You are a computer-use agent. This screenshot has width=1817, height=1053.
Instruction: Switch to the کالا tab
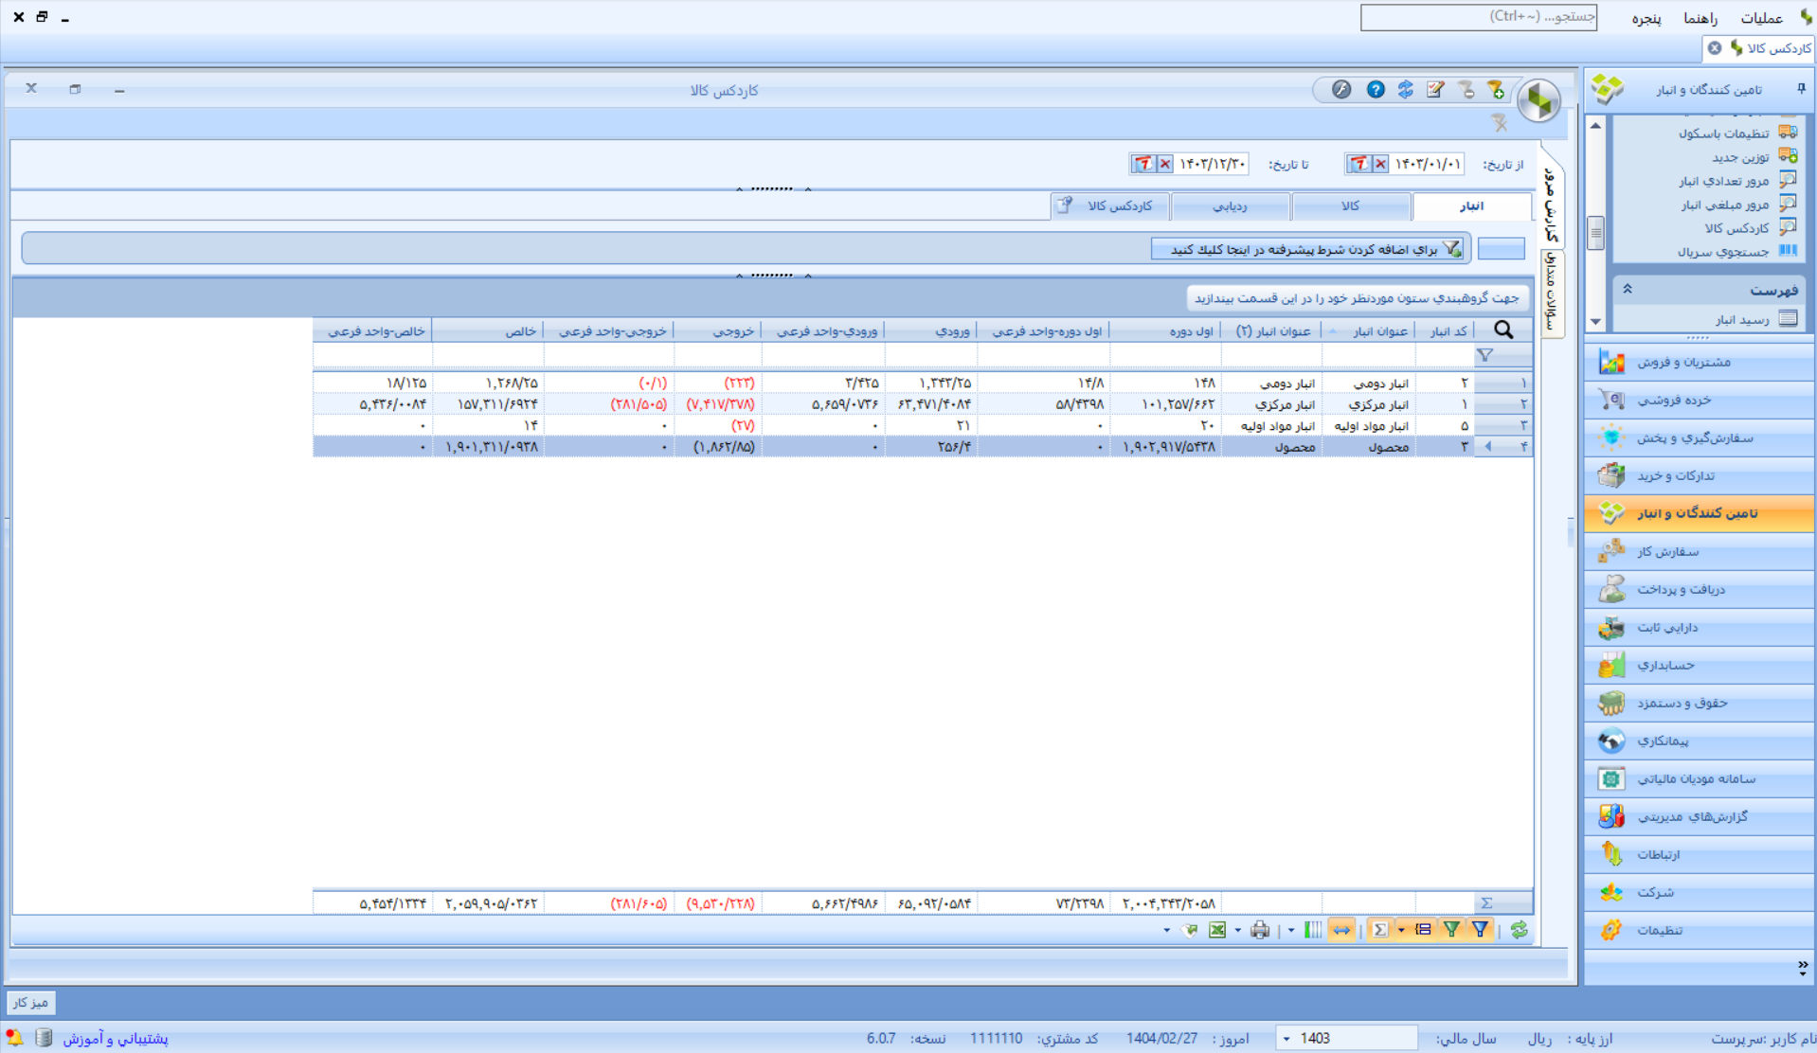[x=1350, y=206]
